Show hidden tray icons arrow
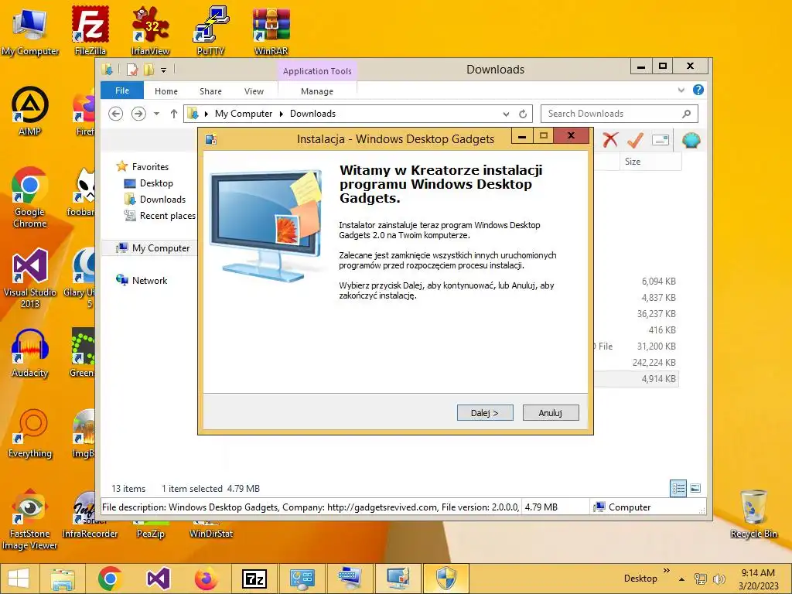The height and width of the screenshot is (594, 792). [x=682, y=579]
